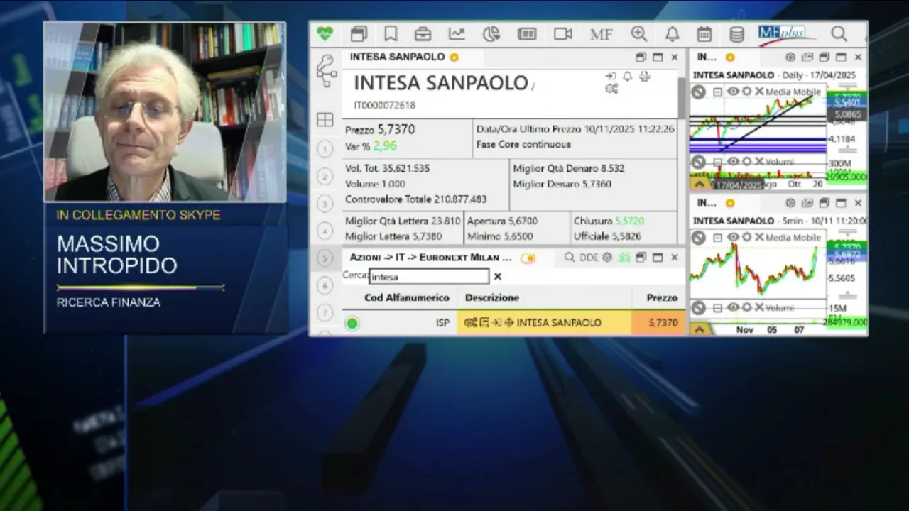Click the link-nodes icon under header arrow
Image resolution: width=909 pixels, height=511 pixels.
[x=611, y=89]
